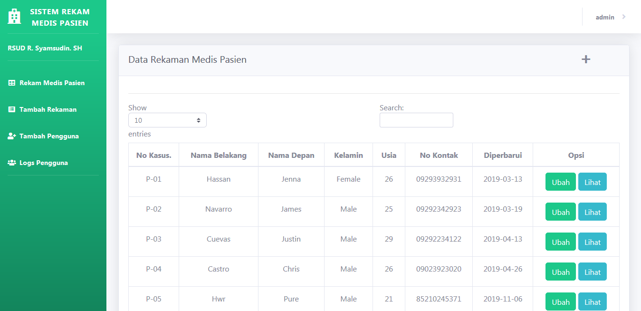Expand the admin menu chevron
The height and width of the screenshot is (311, 641).
pyautogui.click(x=623, y=17)
